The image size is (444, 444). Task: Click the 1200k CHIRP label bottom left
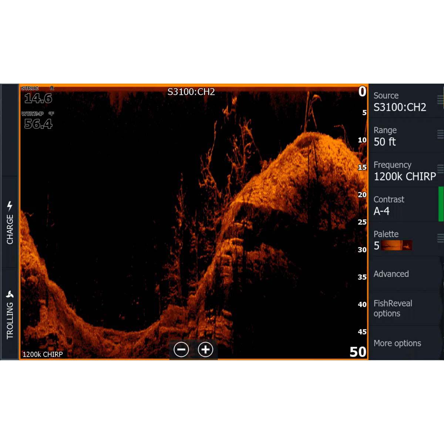tap(42, 354)
